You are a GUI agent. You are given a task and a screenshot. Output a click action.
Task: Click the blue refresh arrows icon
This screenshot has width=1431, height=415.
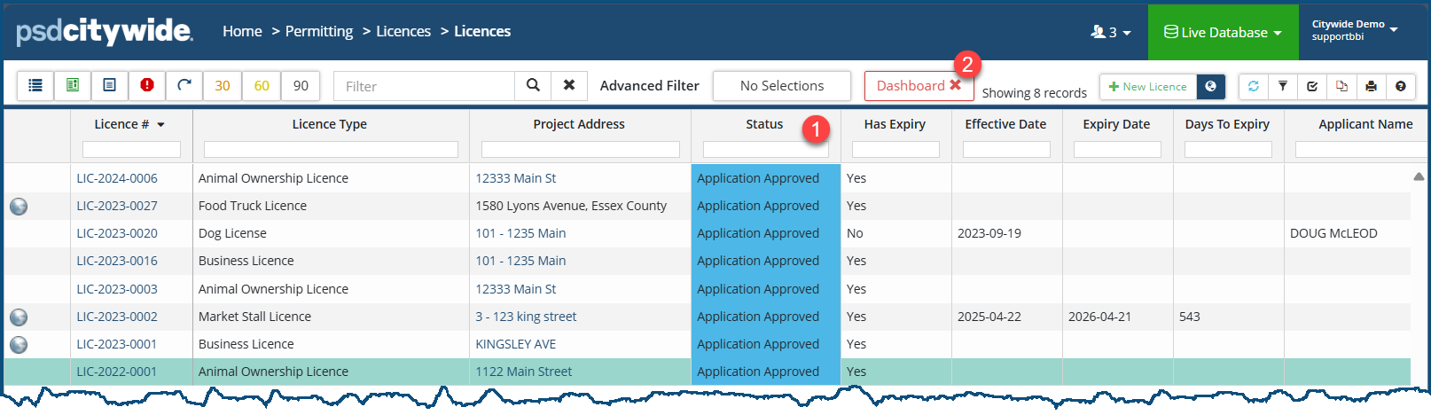1254,87
